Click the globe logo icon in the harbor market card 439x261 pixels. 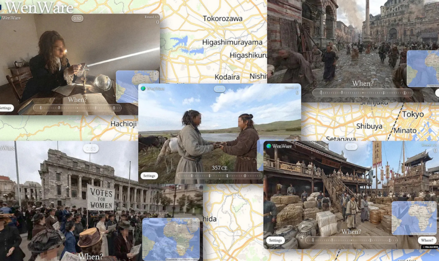tap(269, 146)
